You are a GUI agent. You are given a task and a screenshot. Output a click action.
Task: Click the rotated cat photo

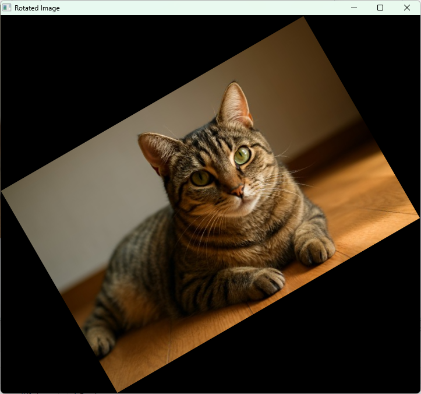(x=211, y=204)
